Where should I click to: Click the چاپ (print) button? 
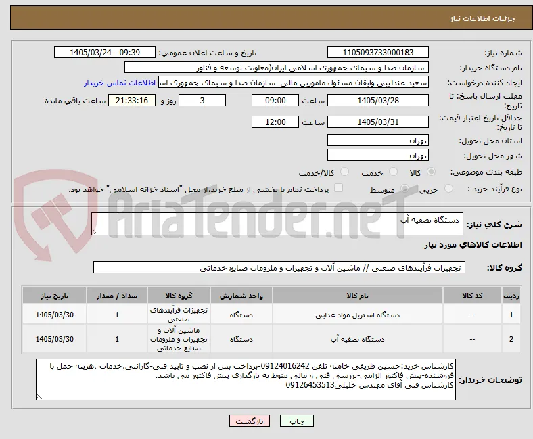[x=296, y=421]
